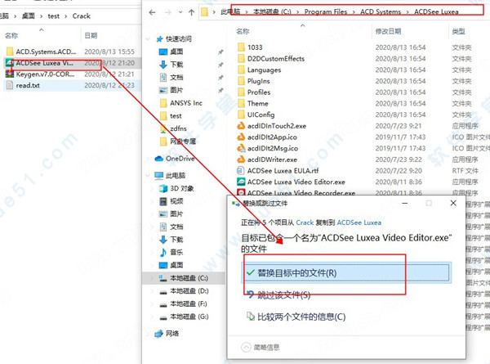Open 文档 under Quick Access

click(x=176, y=78)
